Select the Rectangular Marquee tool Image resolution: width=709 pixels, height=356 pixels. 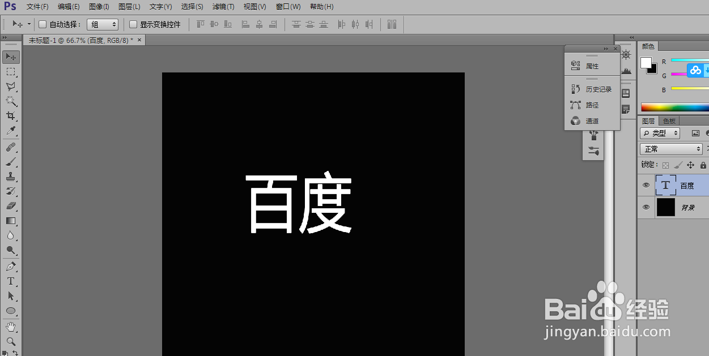pyautogui.click(x=11, y=72)
